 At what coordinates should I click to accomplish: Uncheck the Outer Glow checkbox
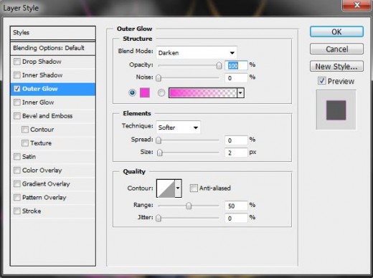[x=17, y=89]
